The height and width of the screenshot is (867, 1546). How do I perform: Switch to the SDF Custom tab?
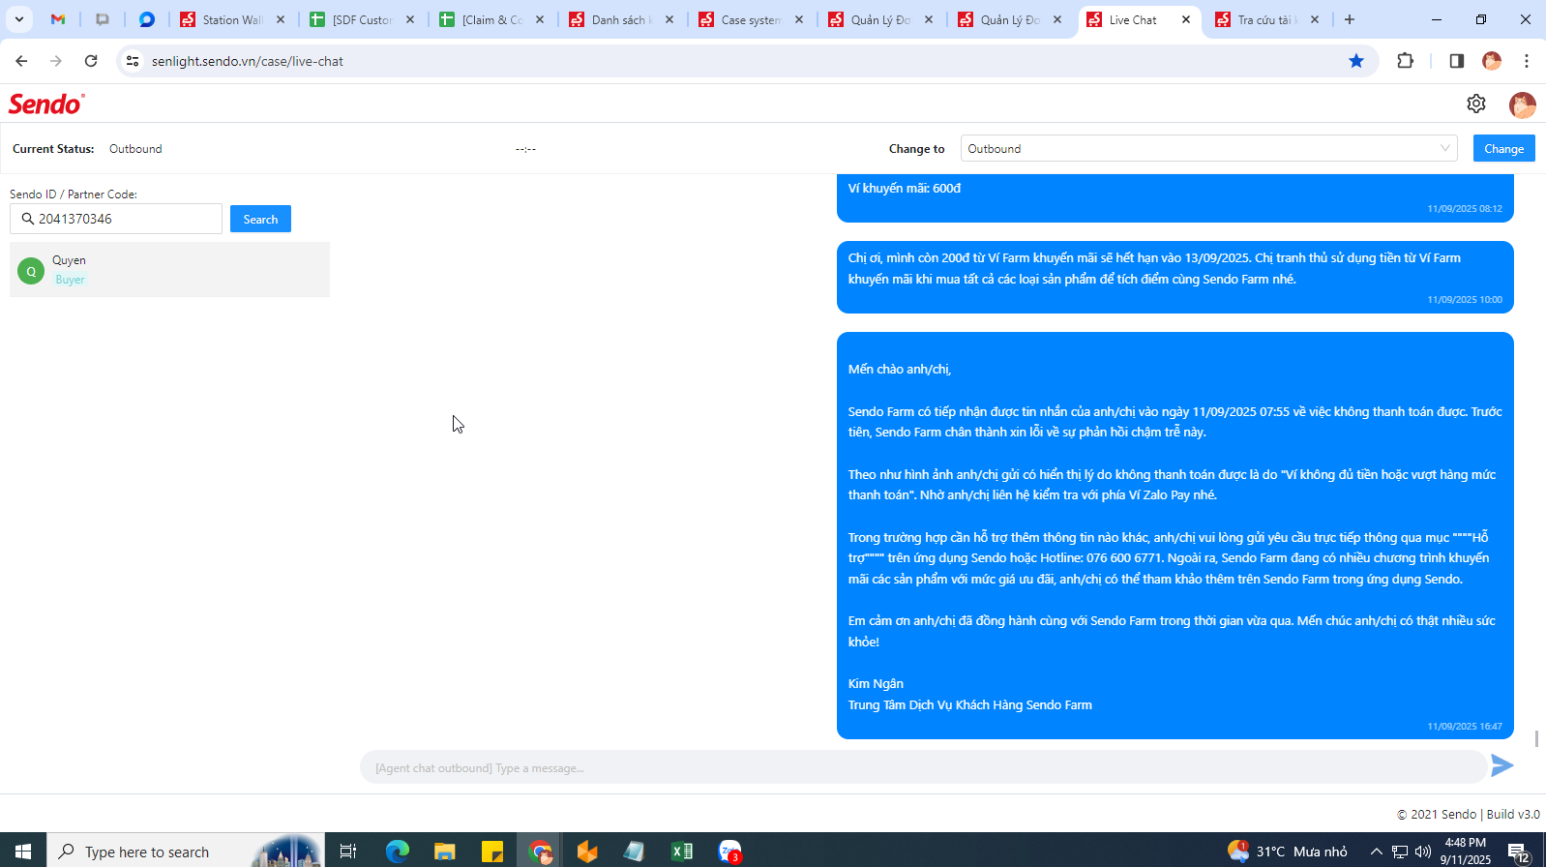pos(362,19)
